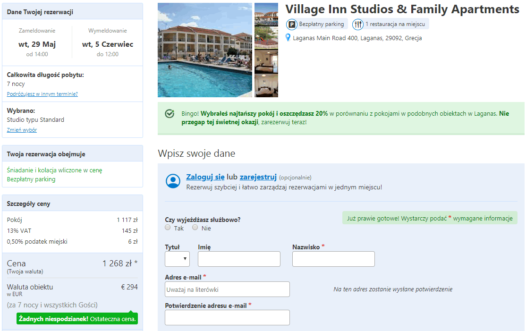The height and width of the screenshot is (331, 526).
Task: Focus the Adres e-mail field
Action: (x=227, y=289)
